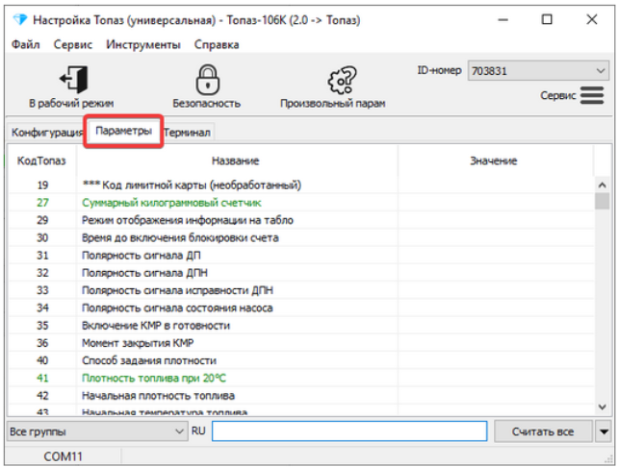Click the vertical scrollbar thumb
The height and width of the screenshot is (467, 618).
(602, 201)
